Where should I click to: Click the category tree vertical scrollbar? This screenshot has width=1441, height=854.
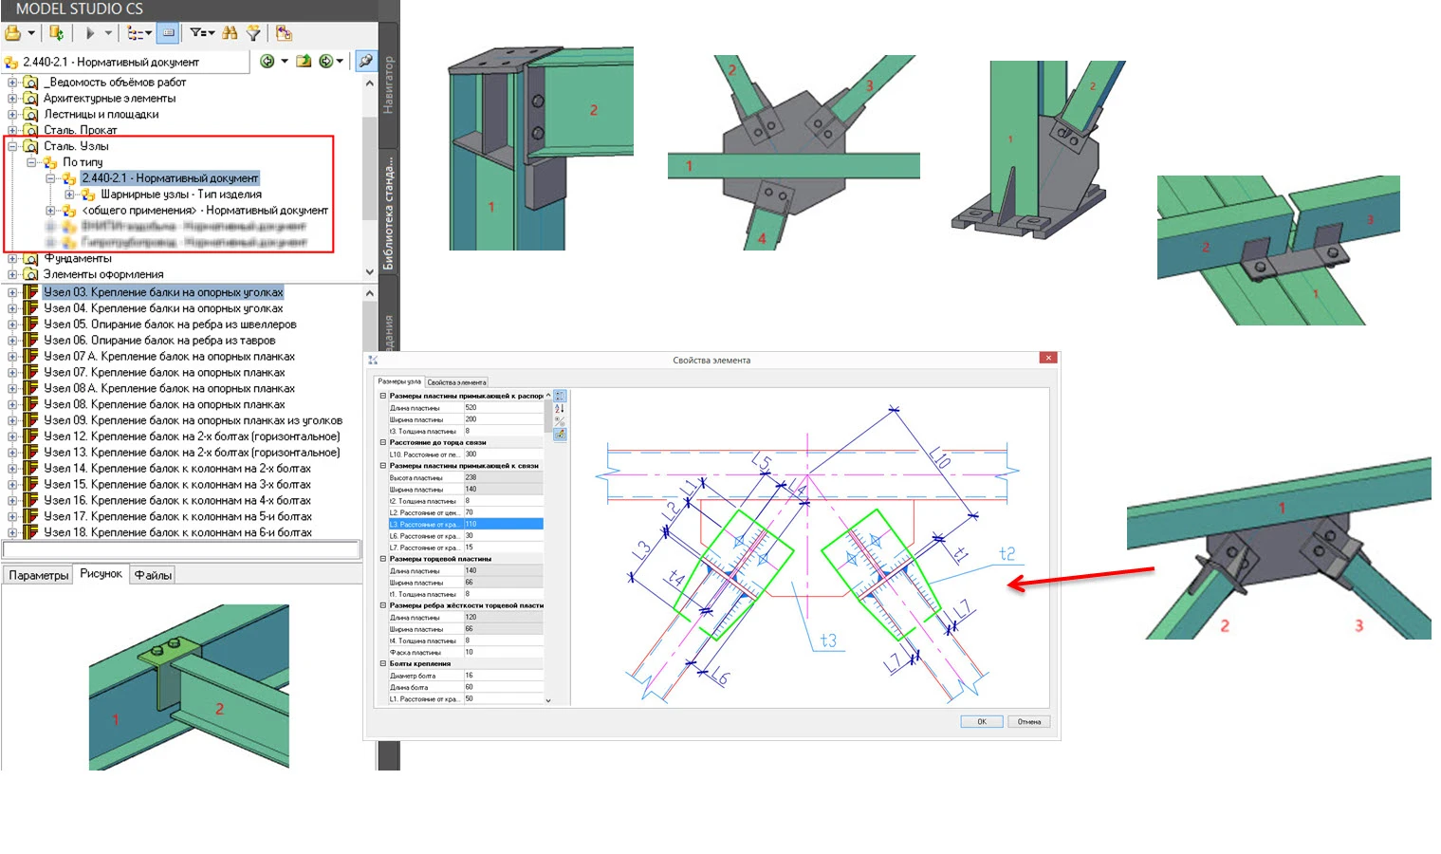tap(370, 171)
